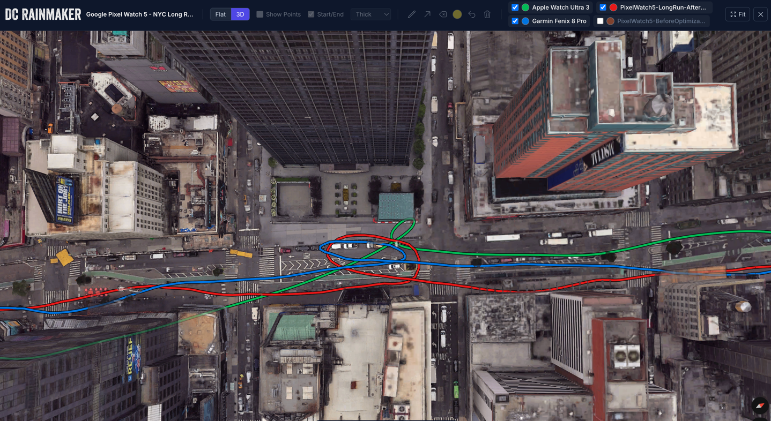This screenshot has height=421, width=771.
Task: Enable the PixelWatch5-BeforeOptimiza track
Action: point(600,21)
